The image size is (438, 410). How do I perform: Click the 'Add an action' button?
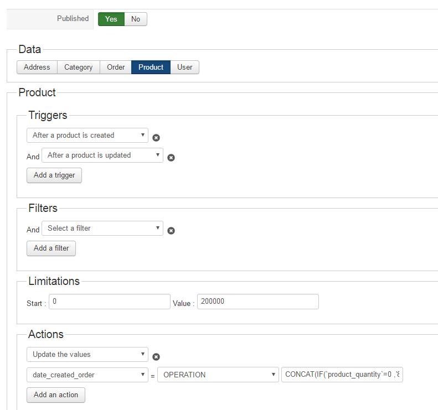coord(56,395)
